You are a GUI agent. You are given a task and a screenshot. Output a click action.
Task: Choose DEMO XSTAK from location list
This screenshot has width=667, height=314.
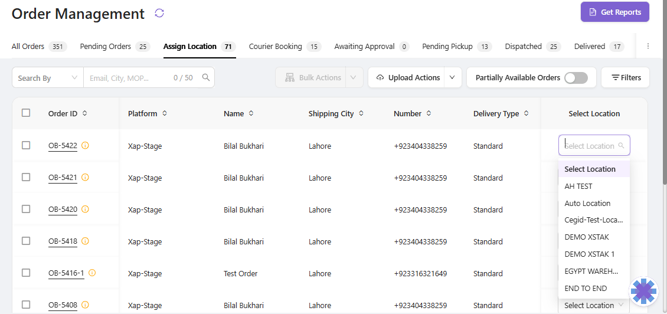click(x=587, y=237)
